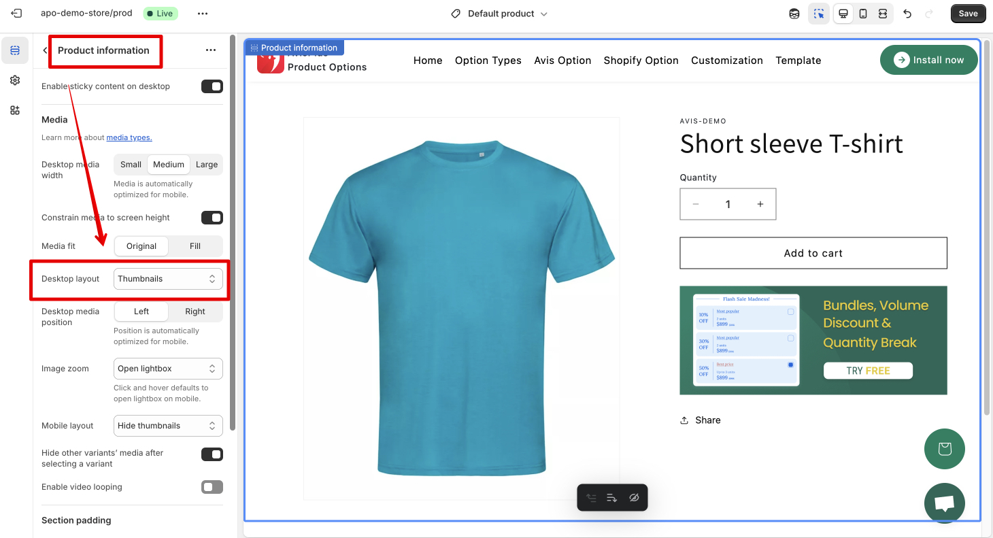The height and width of the screenshot is (538, 993).
Task: Increase quantity with plus button
Action: (x=760, y=204)
